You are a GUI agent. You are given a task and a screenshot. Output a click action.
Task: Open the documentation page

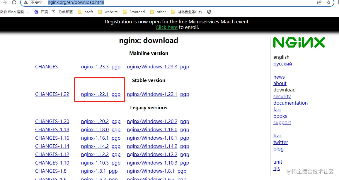tap(290, 103)
